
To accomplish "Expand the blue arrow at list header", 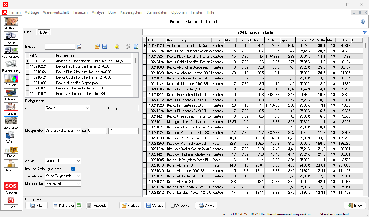I will pyautogui.click(x=364, y=33).
